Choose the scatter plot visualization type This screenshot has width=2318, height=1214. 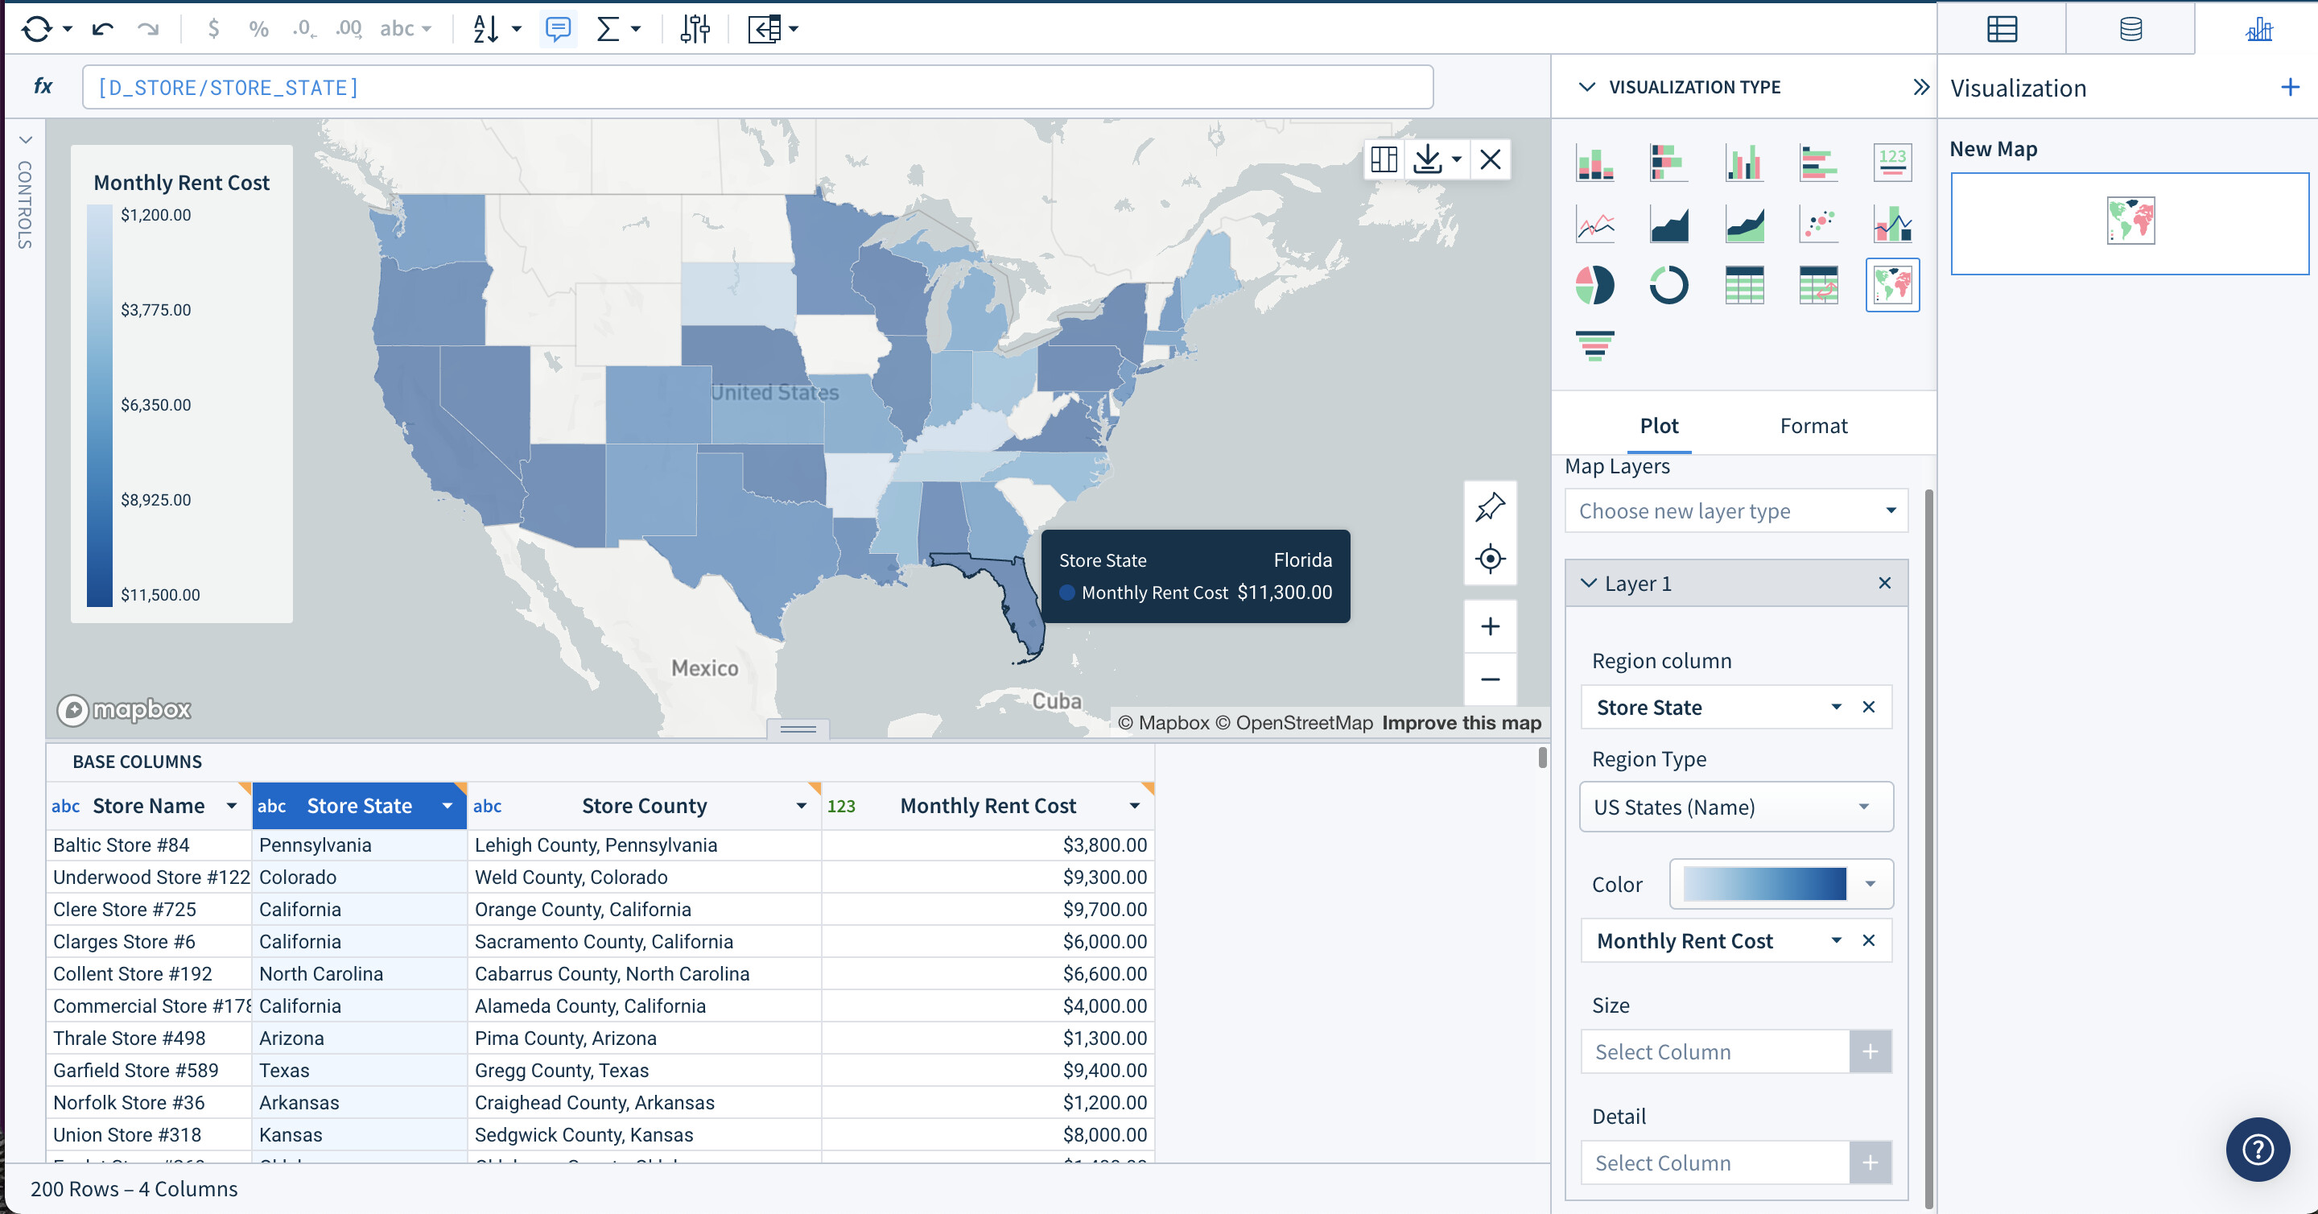coord(1819,224)
